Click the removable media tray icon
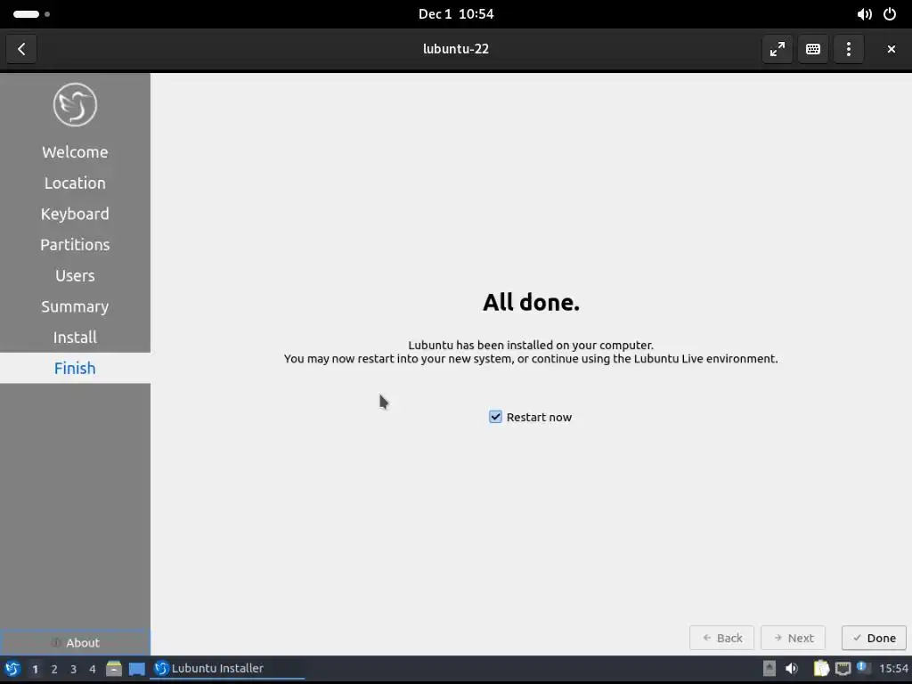The height and width of the screenshot is (684, 912). click(769, 669)
